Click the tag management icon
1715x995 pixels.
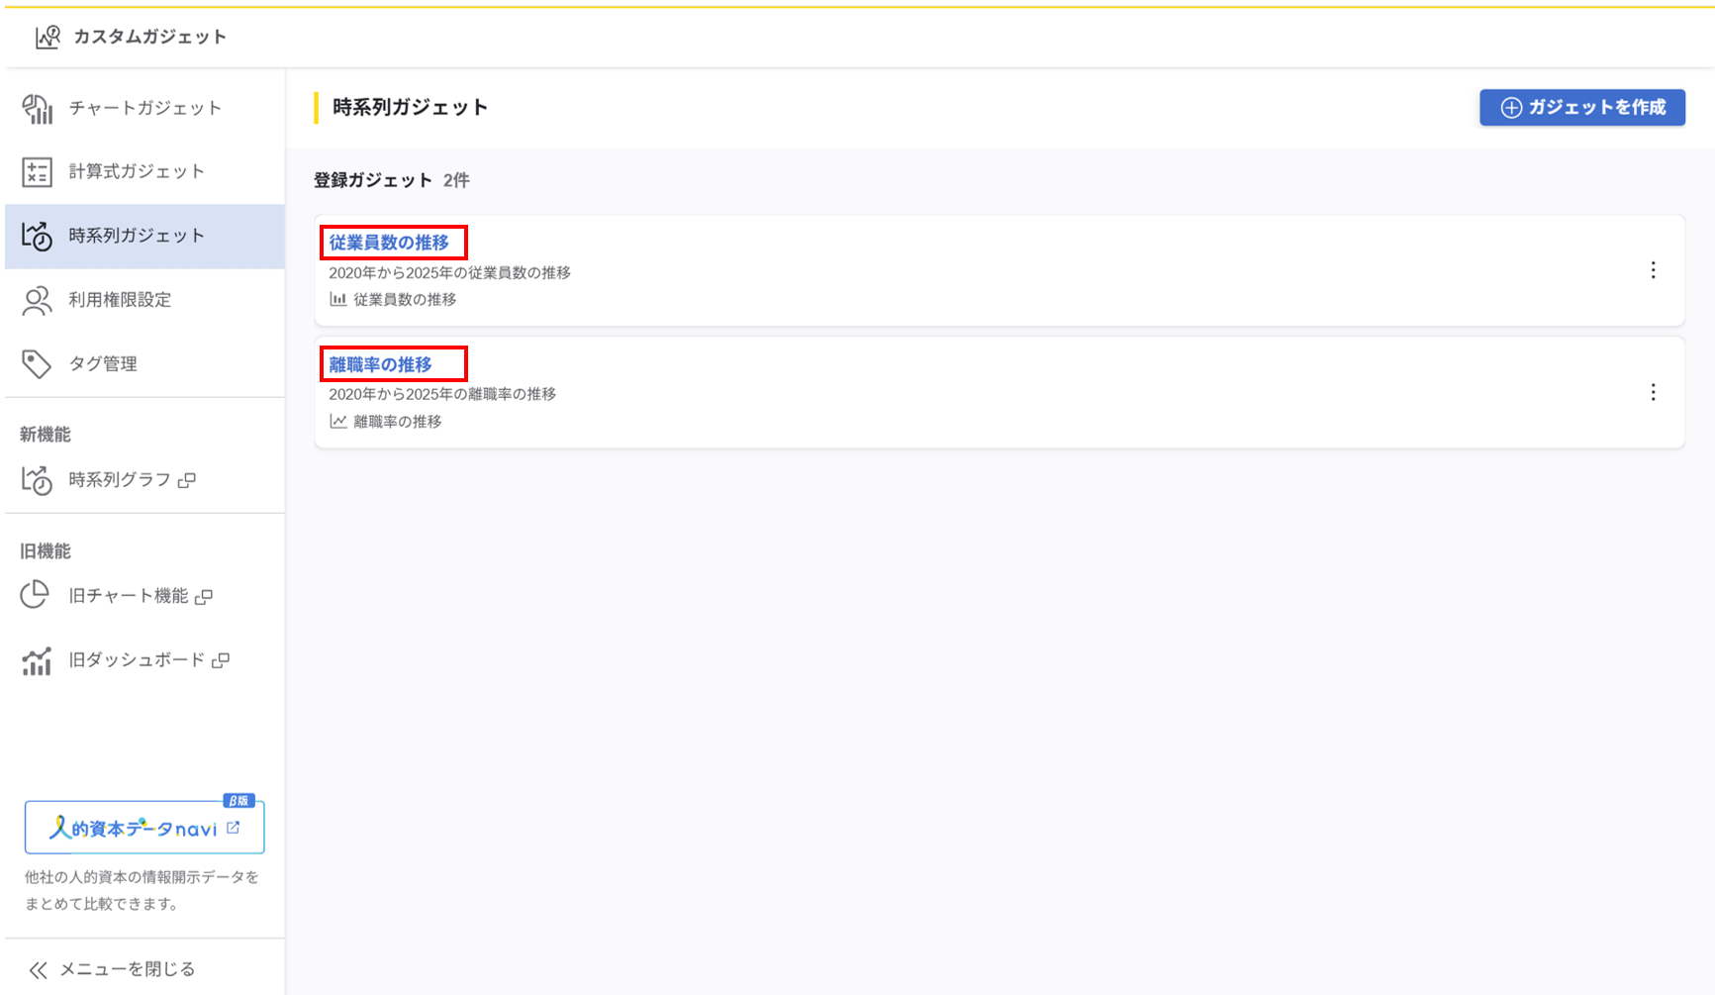point(38,364)
